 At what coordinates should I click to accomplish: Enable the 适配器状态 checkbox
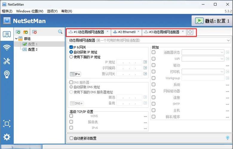tap(154, 52)
